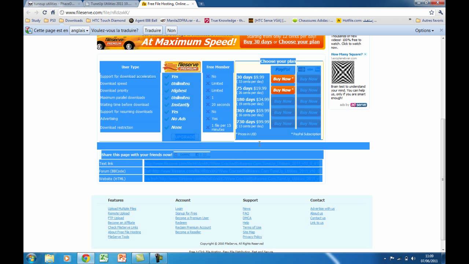Open Excel from the taskbar
This screenshot has height=264, width=469.
(104, 258)
